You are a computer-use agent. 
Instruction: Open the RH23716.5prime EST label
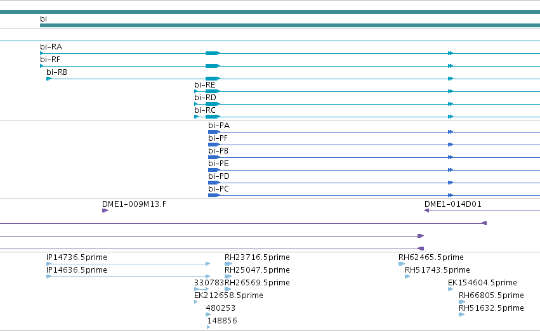(x=257, y=257)
